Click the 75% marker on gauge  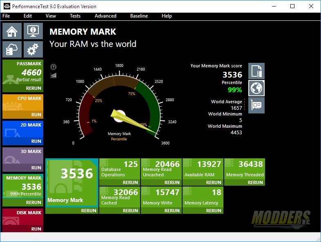coord(132,94)
